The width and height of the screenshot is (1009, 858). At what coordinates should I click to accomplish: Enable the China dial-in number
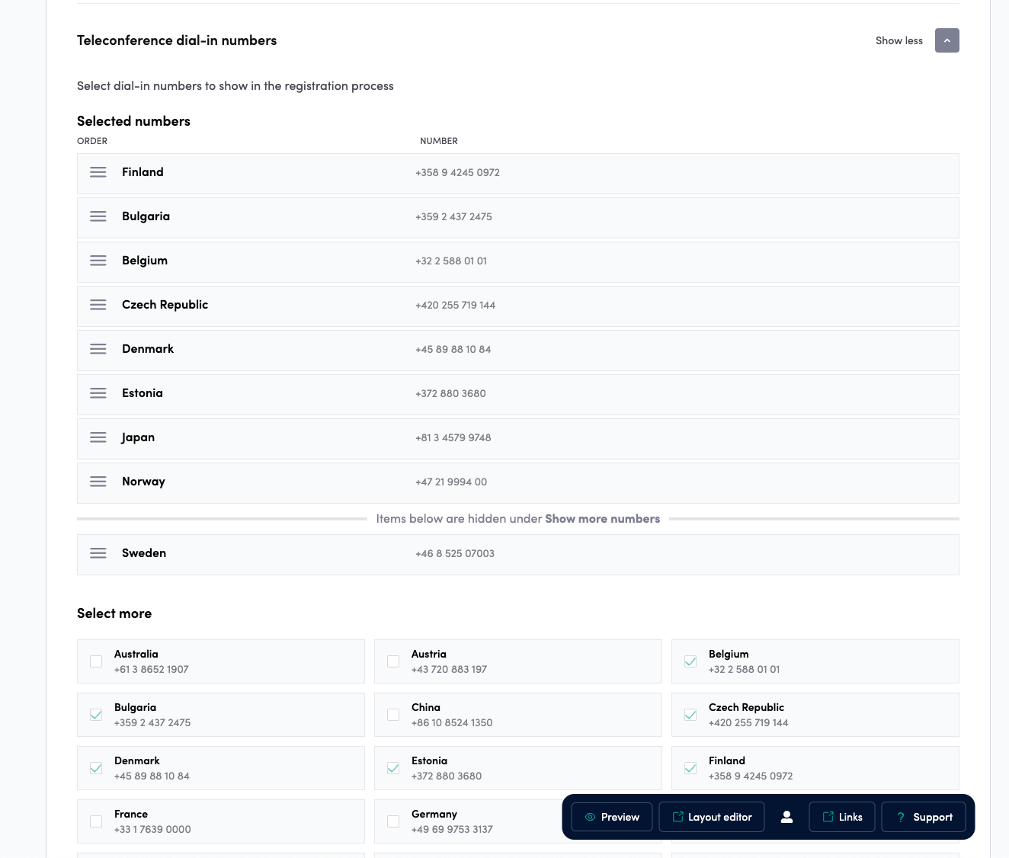click(x=393, y=715)
